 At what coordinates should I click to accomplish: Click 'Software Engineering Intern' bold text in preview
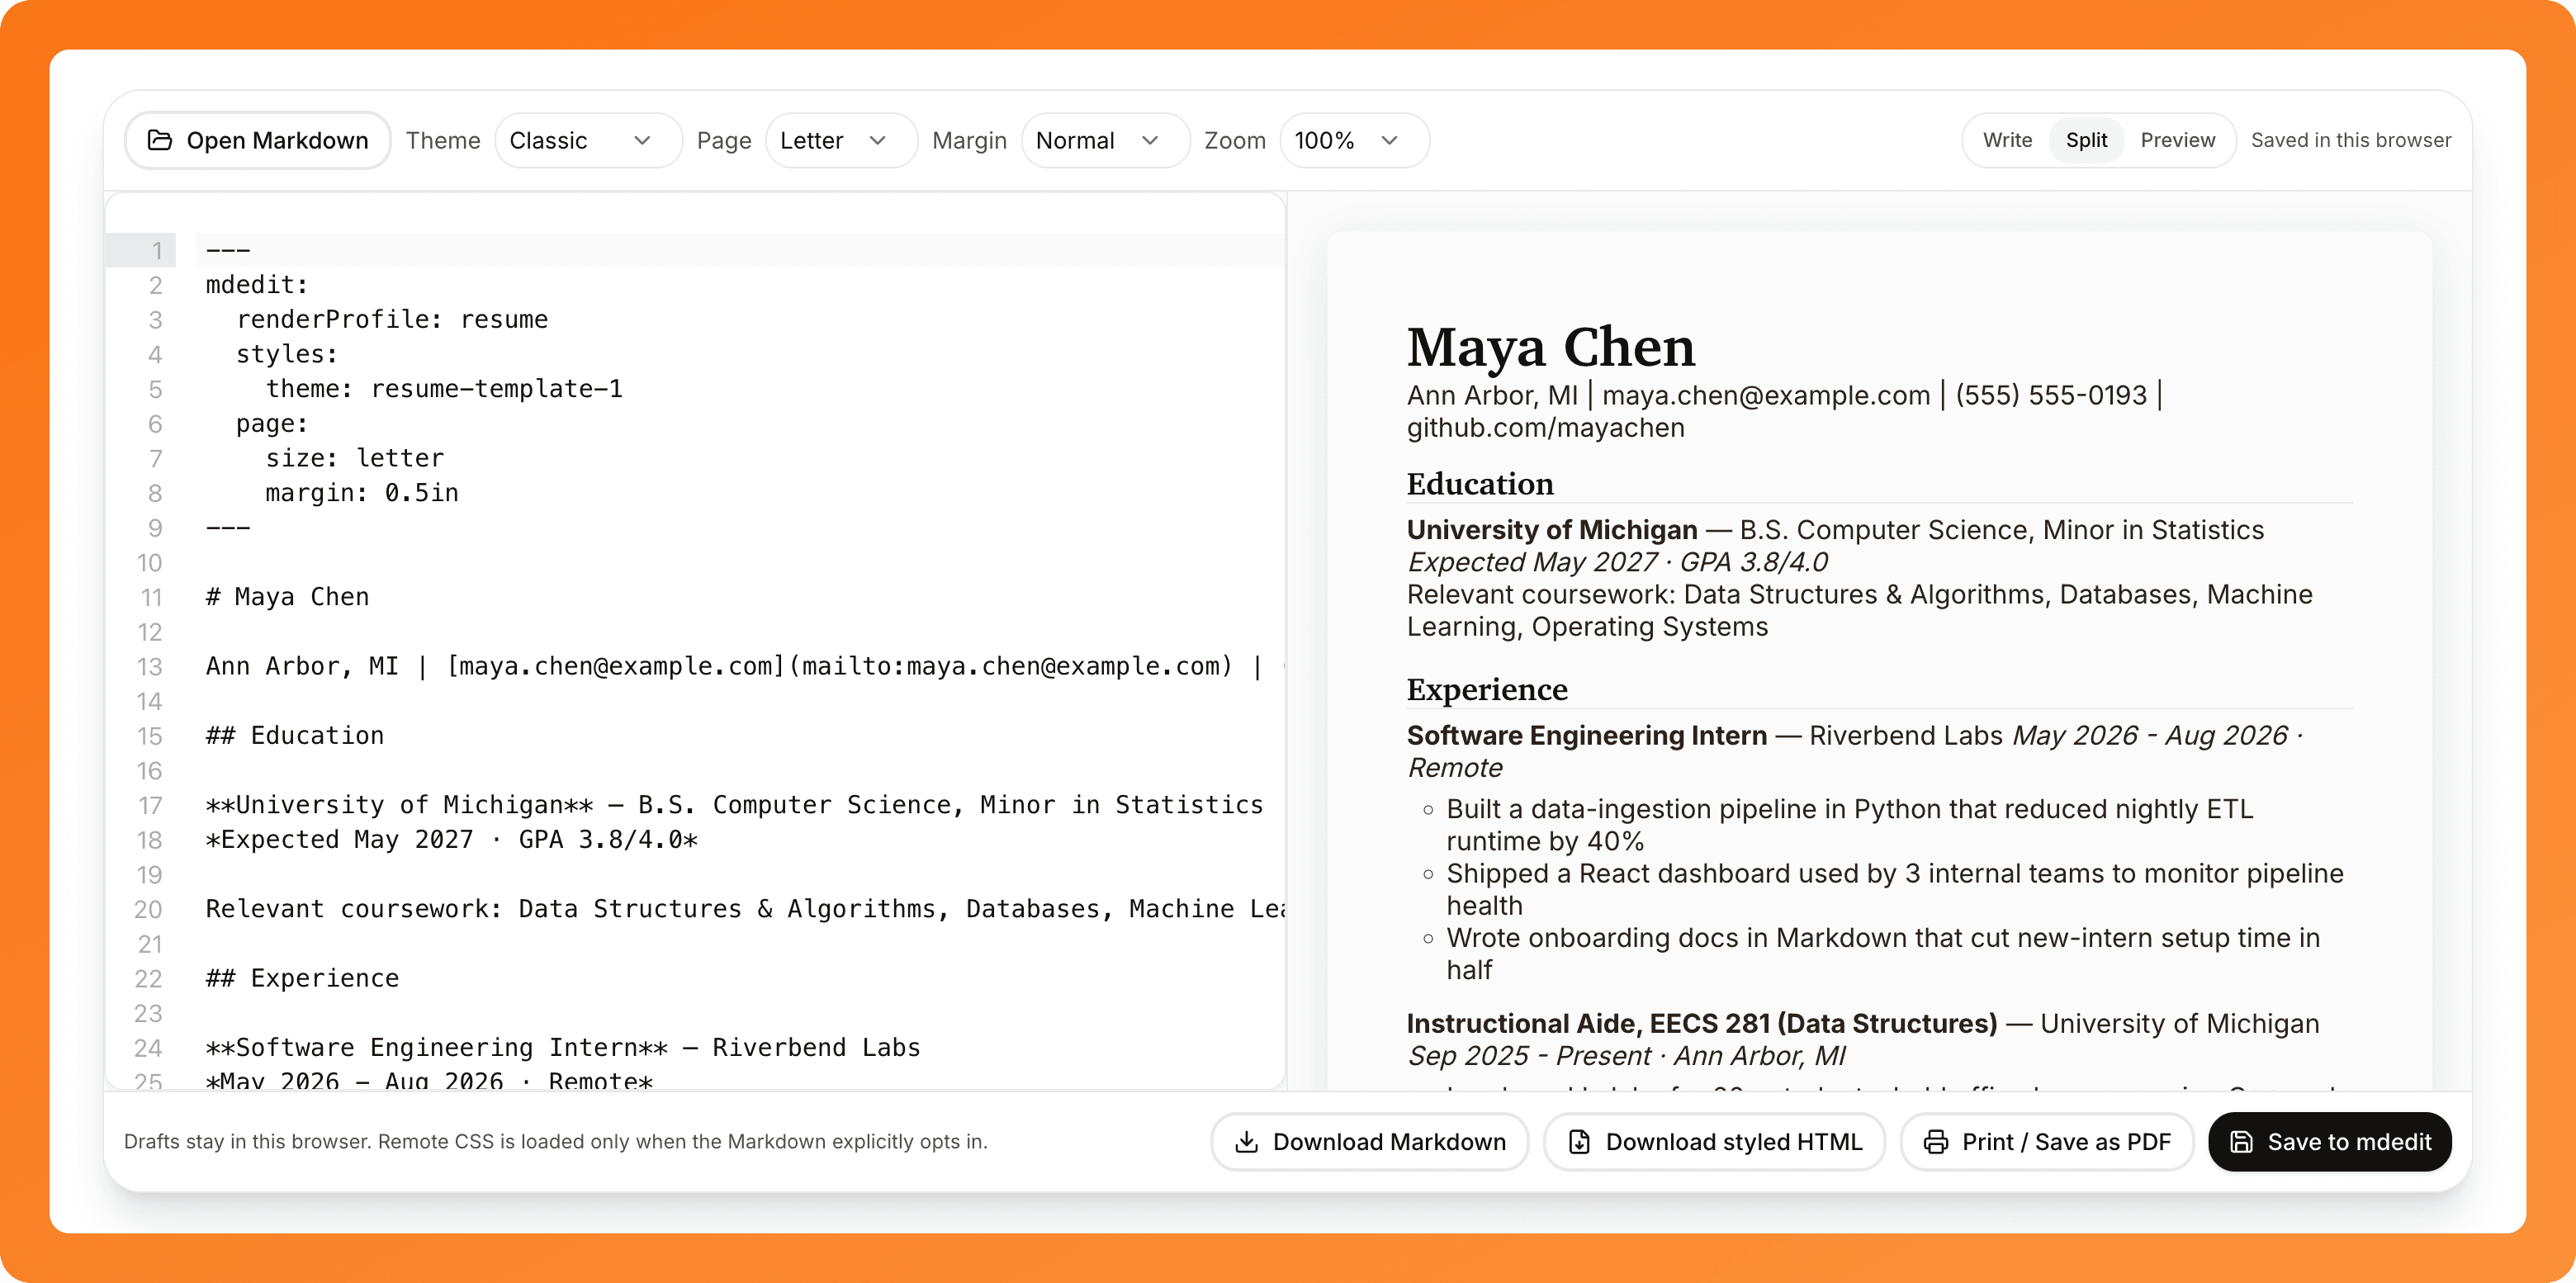coord(1587,735)
